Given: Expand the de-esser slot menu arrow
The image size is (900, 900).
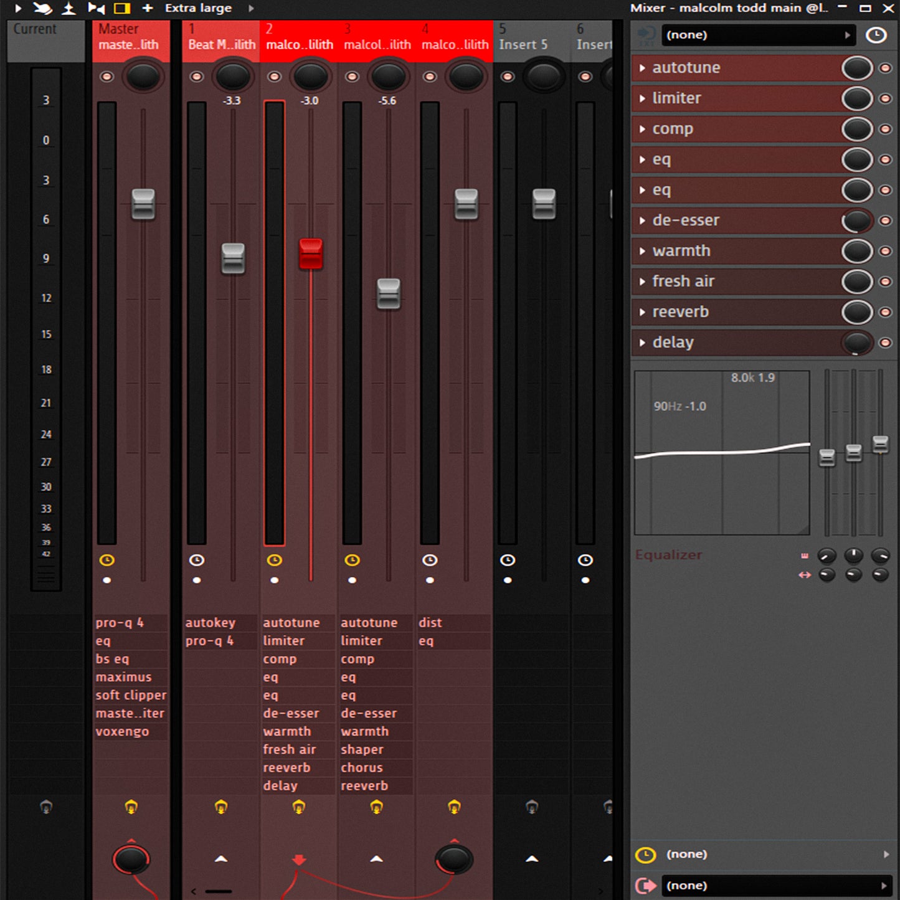Looking at the screenshot, I should click(642, 220).
